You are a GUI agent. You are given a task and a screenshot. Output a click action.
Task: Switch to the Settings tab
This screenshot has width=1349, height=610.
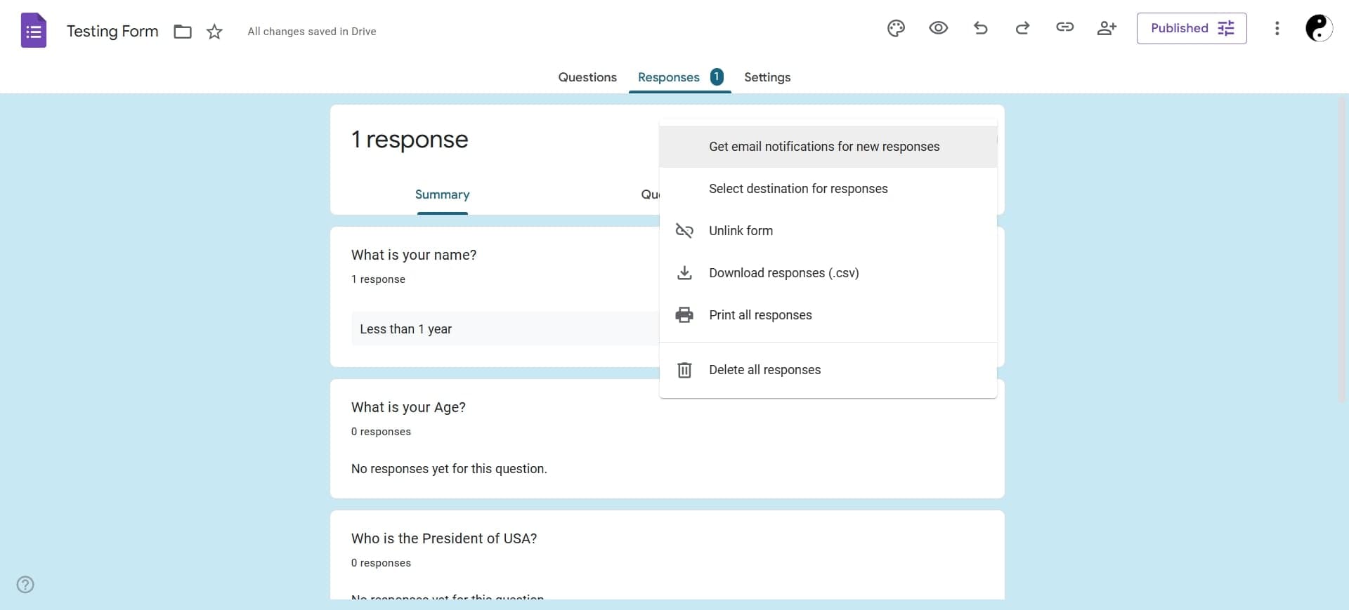click(x=767, y=77)
